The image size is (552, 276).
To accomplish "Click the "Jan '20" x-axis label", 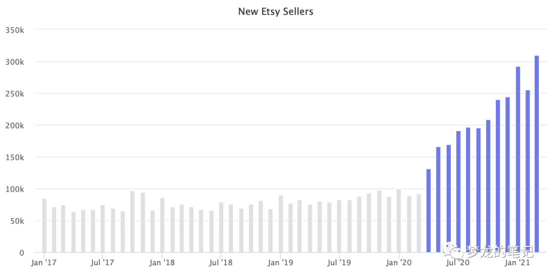I will pos(399,263).
